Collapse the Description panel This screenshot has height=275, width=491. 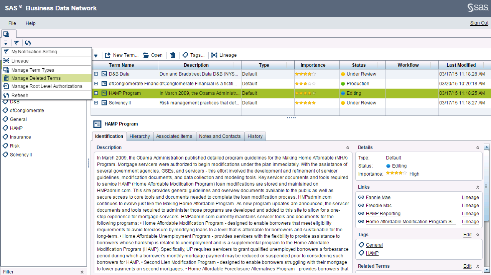pyautogui.click(x=348, y=147)
